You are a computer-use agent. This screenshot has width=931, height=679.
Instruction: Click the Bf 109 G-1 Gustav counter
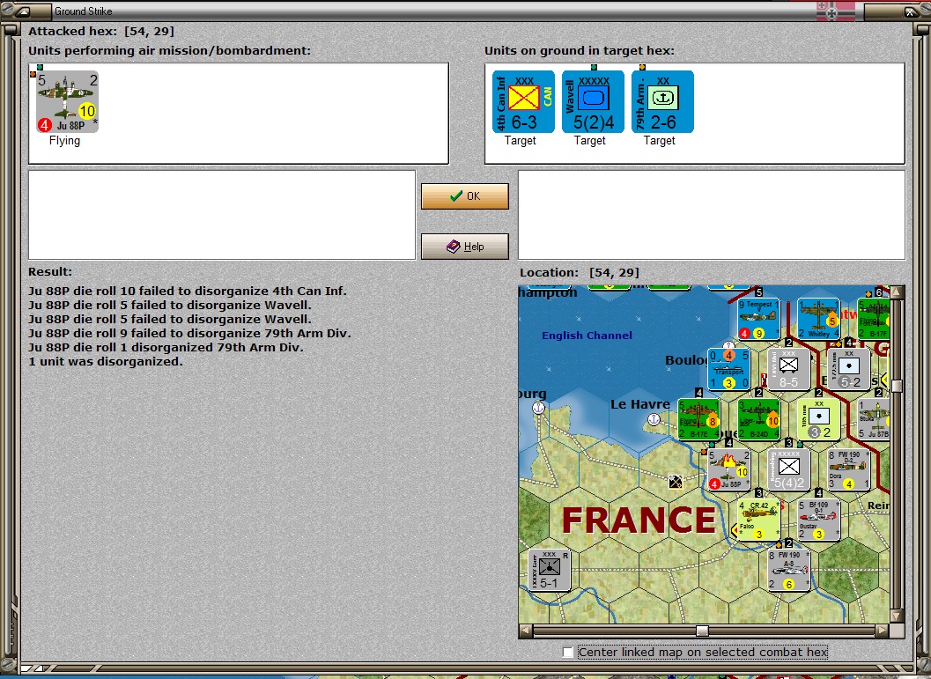click(819, 520)
